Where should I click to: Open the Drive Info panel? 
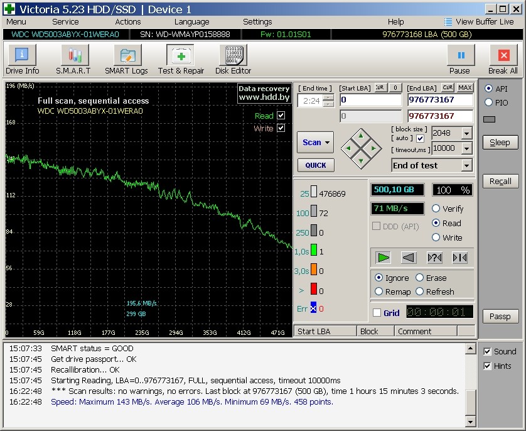pyautogui.click(x=22, y=55)
